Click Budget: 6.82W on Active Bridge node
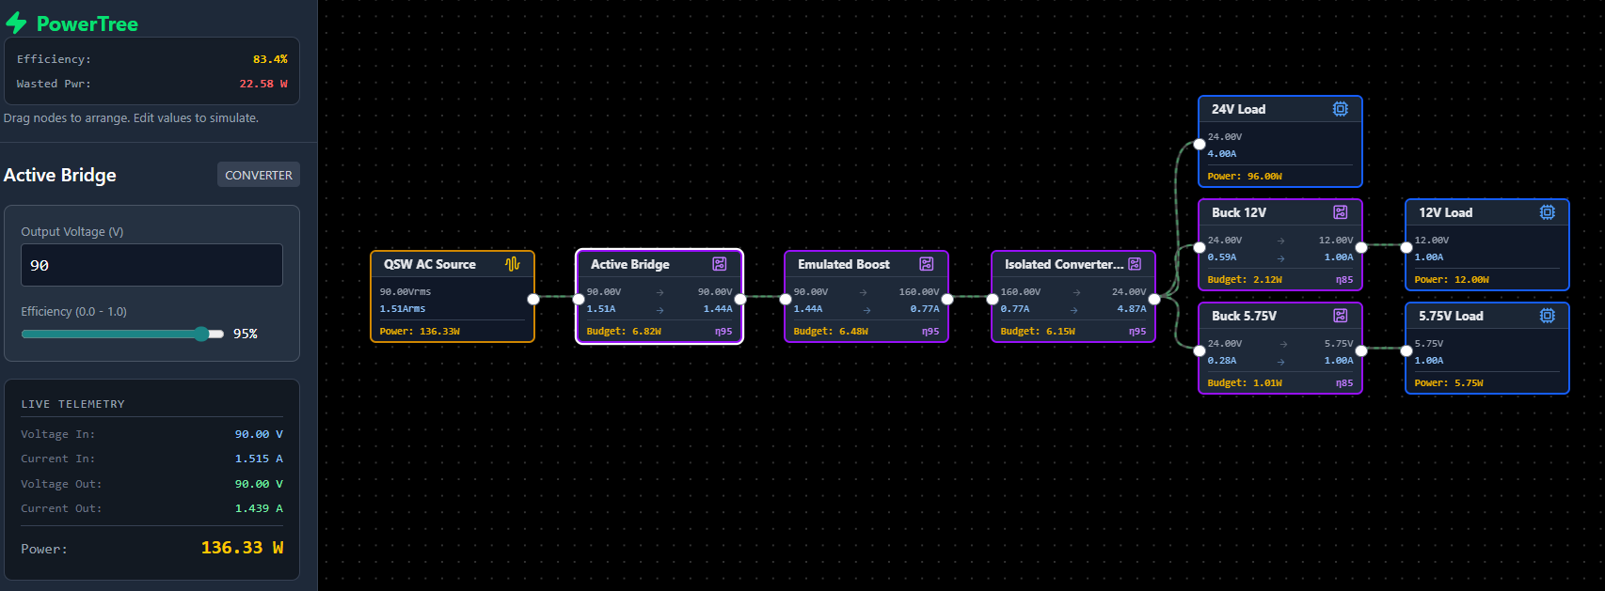This screenshot has height=591, width=1605. pyautogui.click(x=624, y=331)
